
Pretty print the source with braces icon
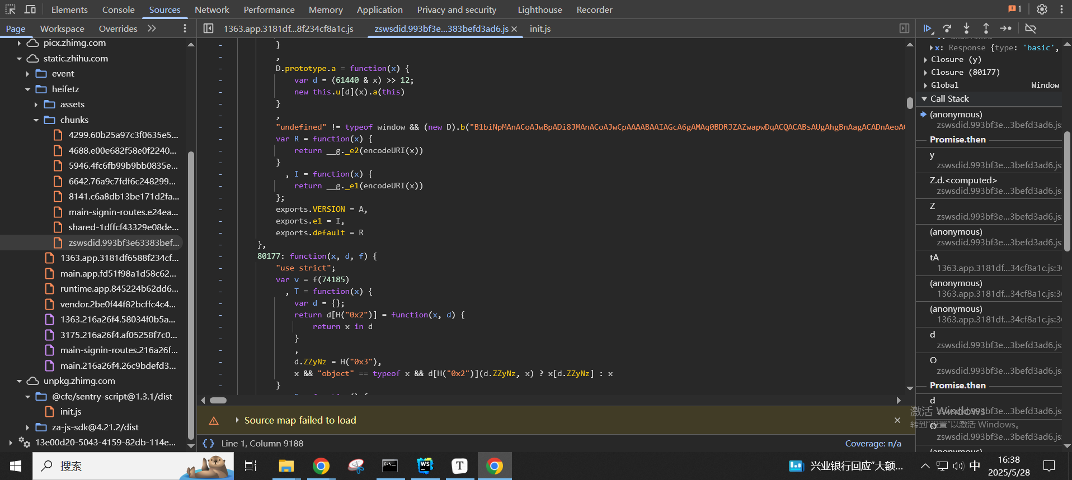pyautogui.click(x=209, y=443)
